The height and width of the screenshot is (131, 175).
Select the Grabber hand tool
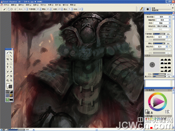tap(11, 80)
